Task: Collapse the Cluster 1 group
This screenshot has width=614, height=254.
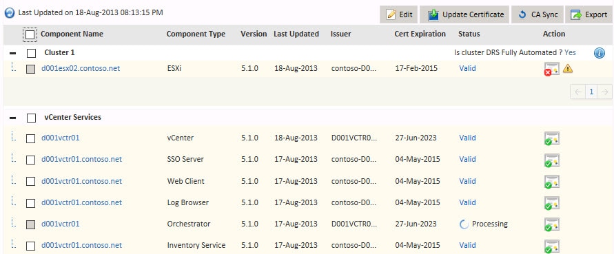Action: coord(13,53)
